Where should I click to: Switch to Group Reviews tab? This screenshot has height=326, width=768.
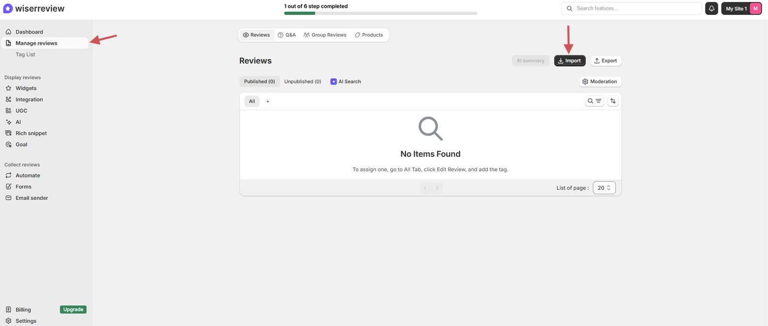point(325,35)
